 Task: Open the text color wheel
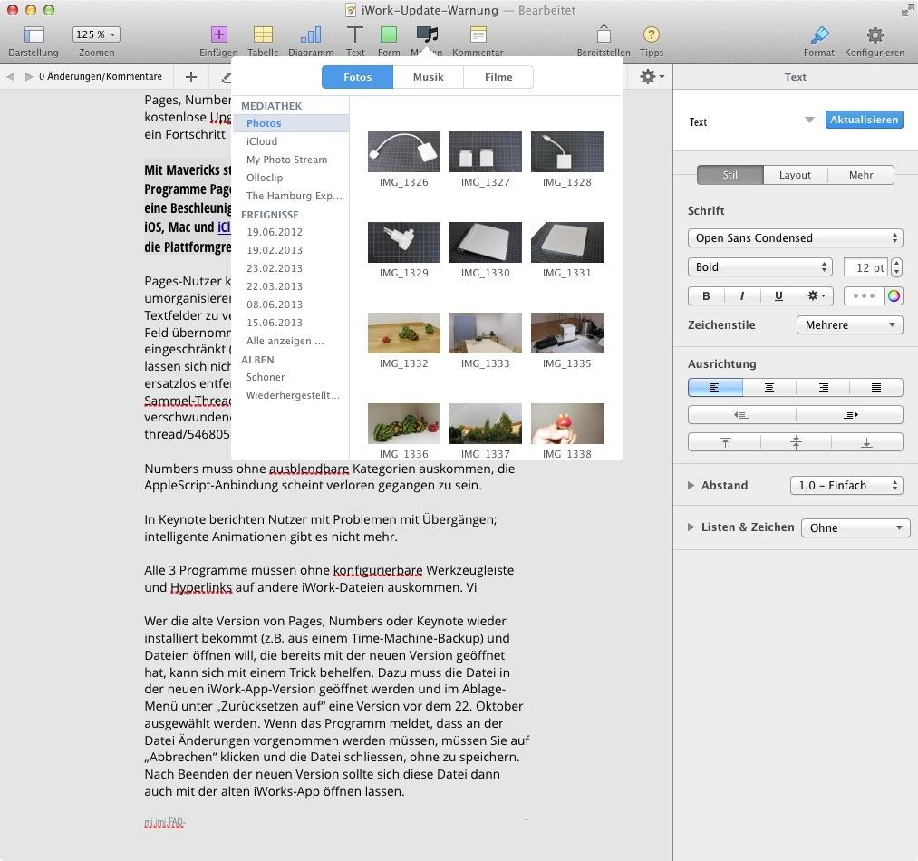pos(894,295)
